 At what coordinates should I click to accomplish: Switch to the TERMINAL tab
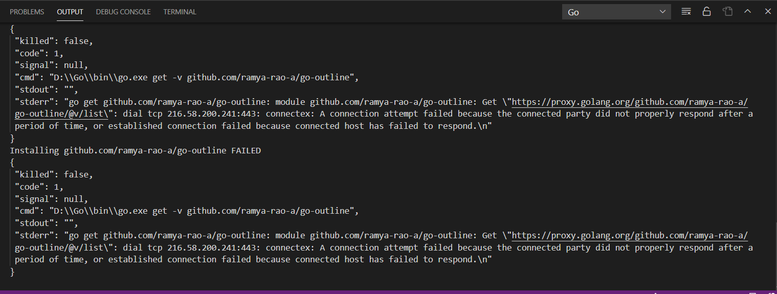180,12
